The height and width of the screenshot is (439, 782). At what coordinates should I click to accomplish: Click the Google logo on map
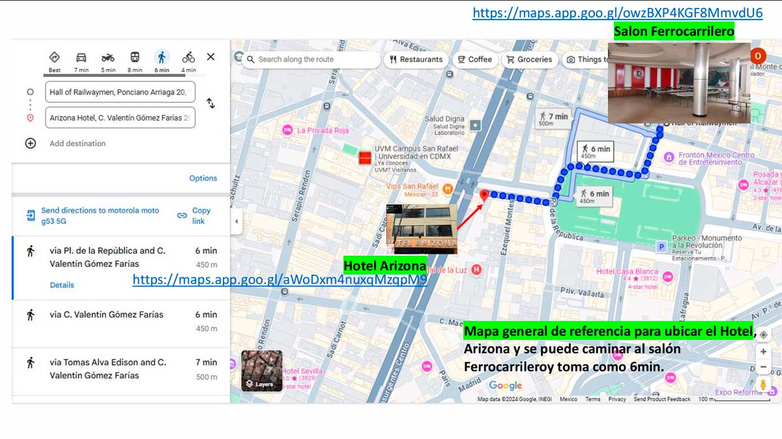point(506,386)
